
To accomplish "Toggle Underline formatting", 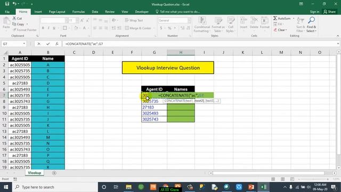I will 54,28.
